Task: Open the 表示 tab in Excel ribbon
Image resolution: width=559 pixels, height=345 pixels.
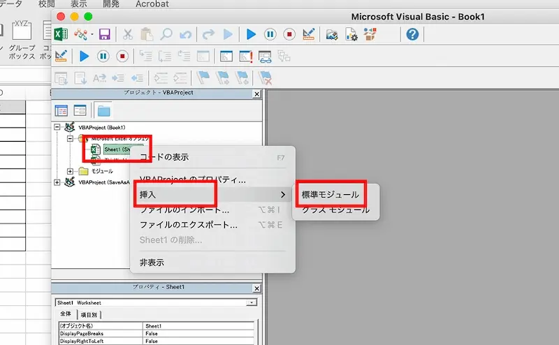Action: coord(79,4)
